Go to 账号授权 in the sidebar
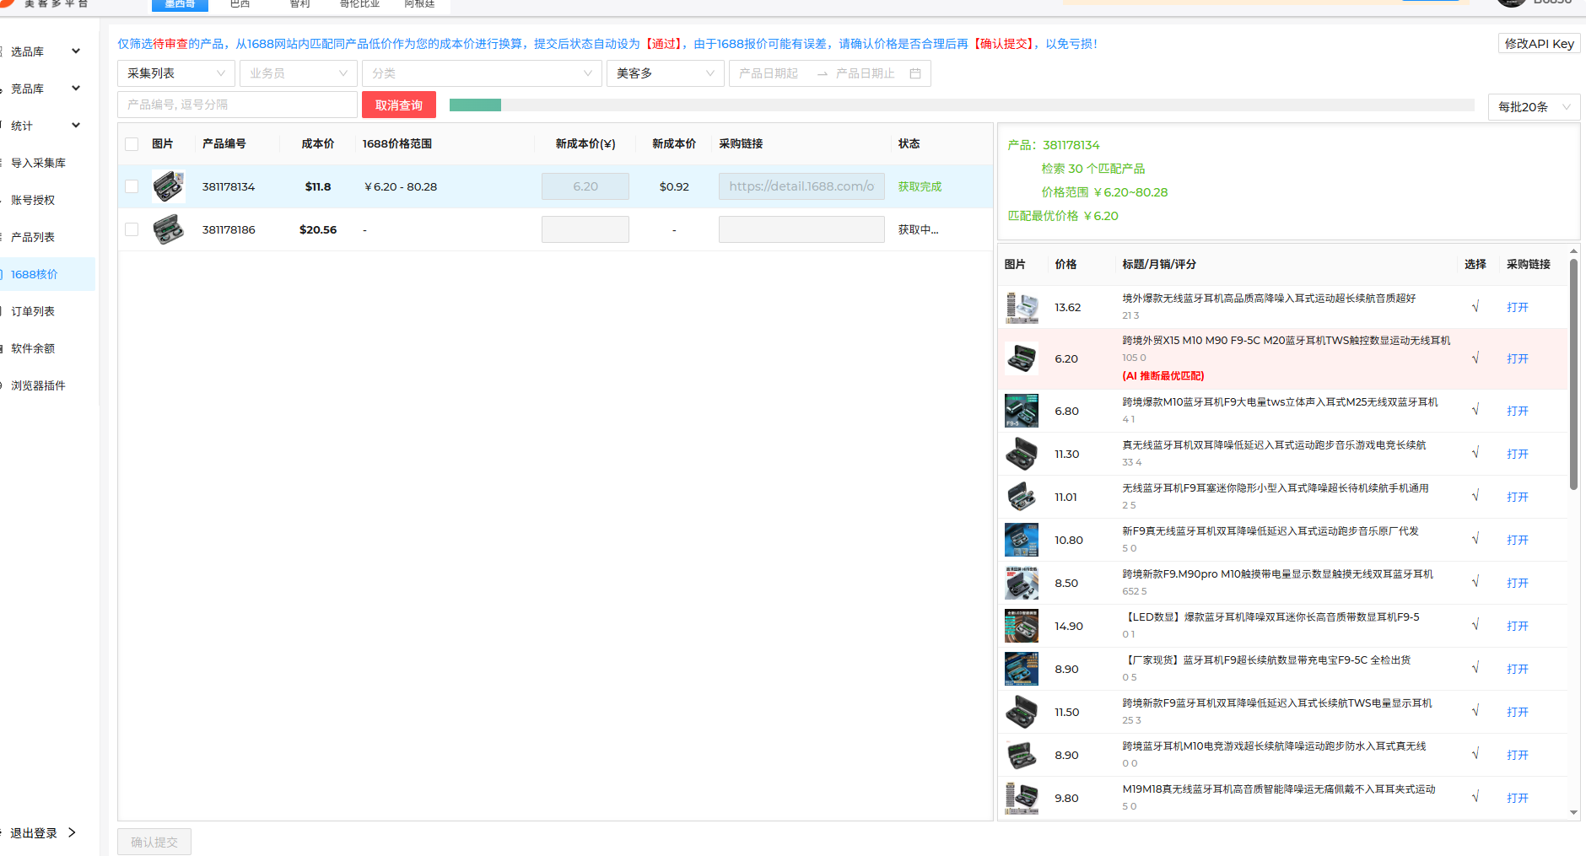Image resolution: width=1586 pixels, height=856 pixels. coord(33,200)
